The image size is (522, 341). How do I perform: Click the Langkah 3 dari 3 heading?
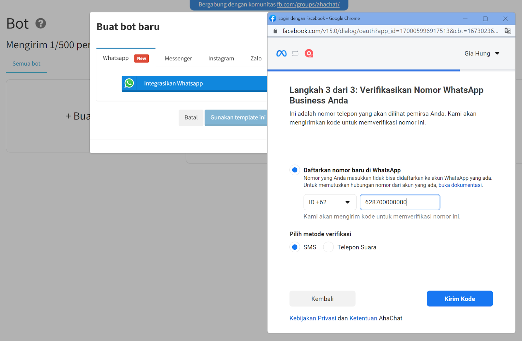(386, 95)
